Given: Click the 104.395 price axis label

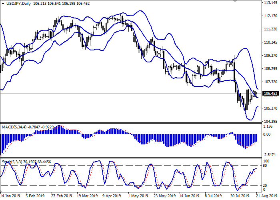Looking at the screenshot, I should 270,122.
